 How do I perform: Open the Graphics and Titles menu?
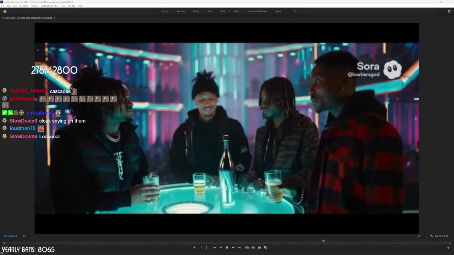(50, 6)
